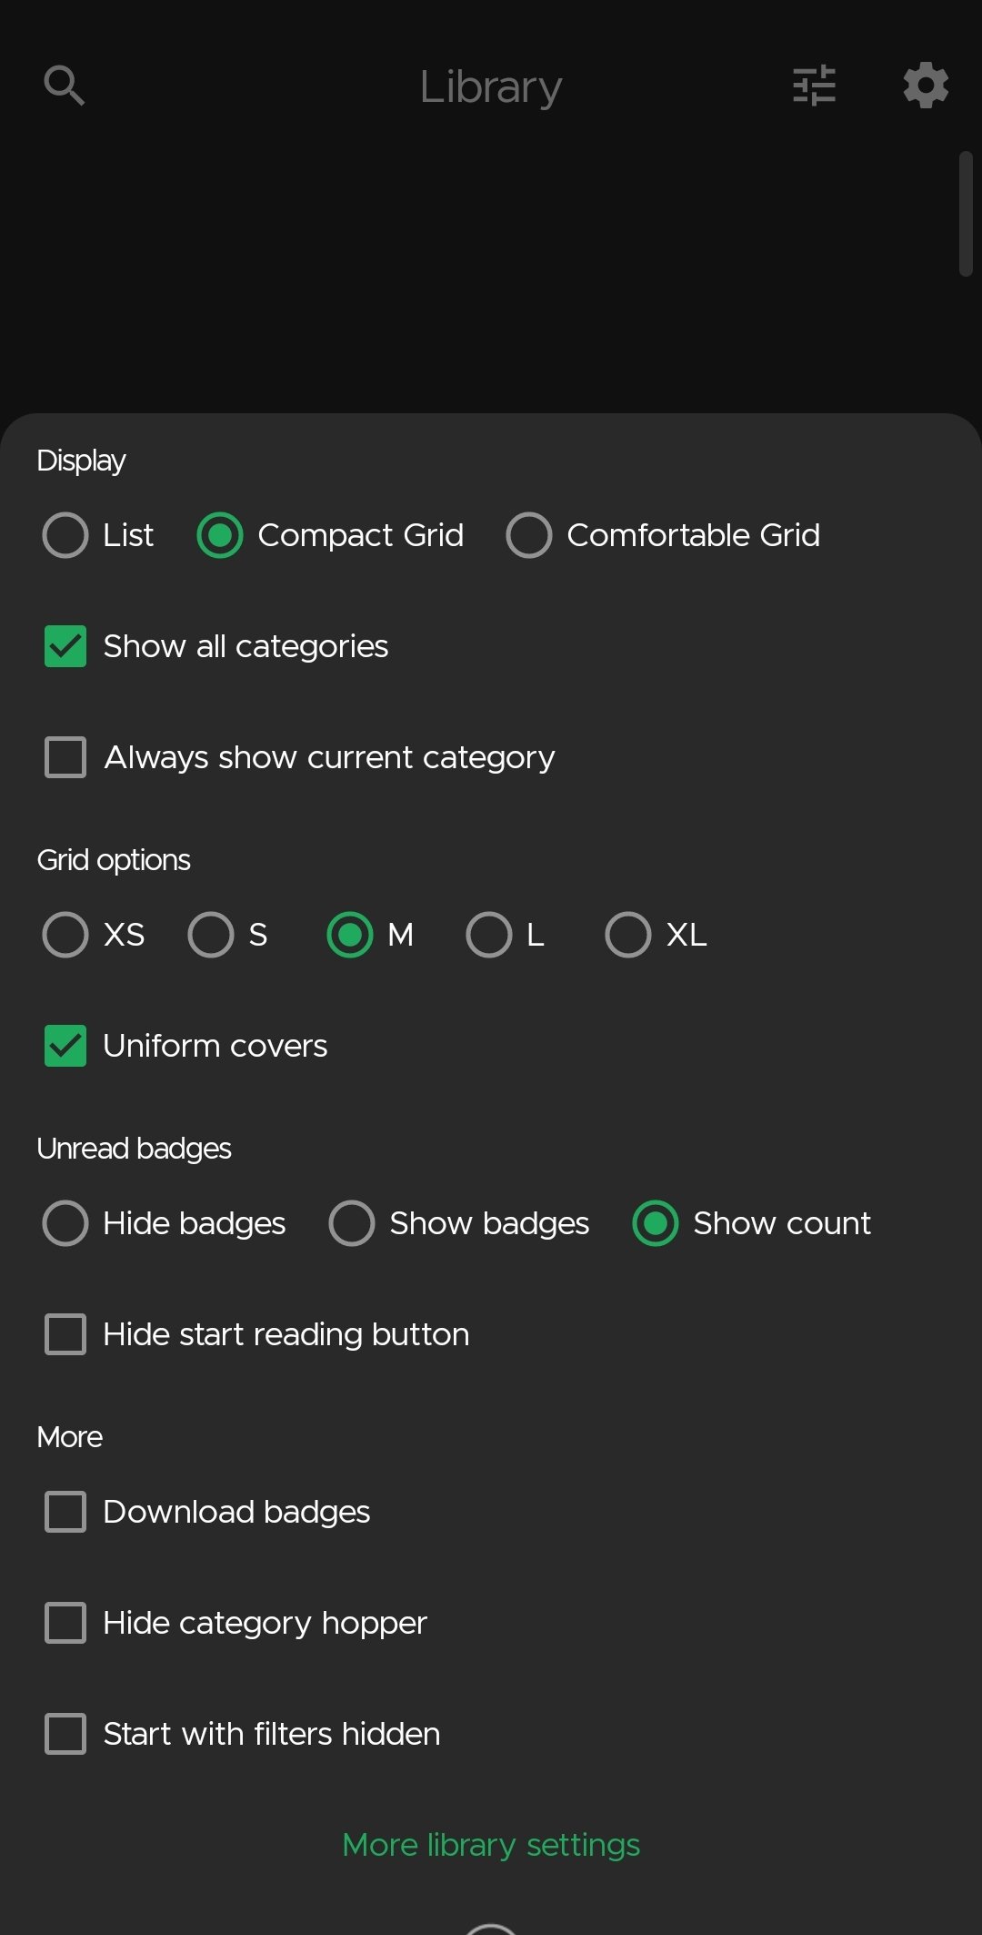Select Hide badges option
Screen dimensions: 982x1935
(165, 1223)
